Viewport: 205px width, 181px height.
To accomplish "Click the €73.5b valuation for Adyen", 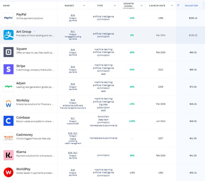I will (193, 87).
